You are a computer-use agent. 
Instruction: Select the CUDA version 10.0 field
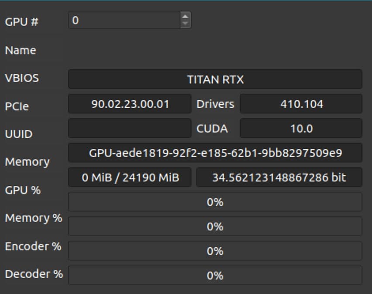tap(301, 129)
